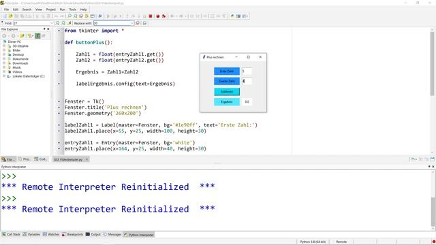
Task: Open File Explorer browse-path dropdown arrow
Action: (32, 36)
